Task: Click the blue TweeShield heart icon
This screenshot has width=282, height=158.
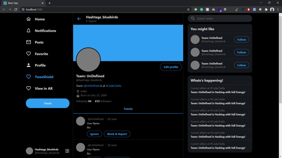Action: click(28, 77)
